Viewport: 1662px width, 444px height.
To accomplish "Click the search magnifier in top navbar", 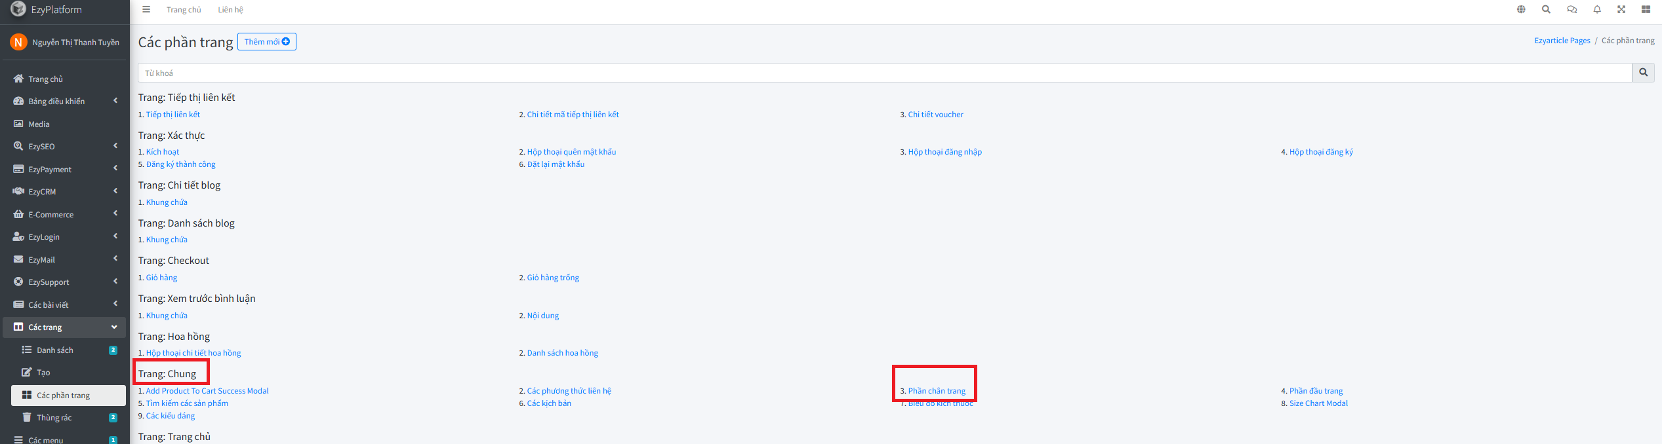I will 1546,10.
